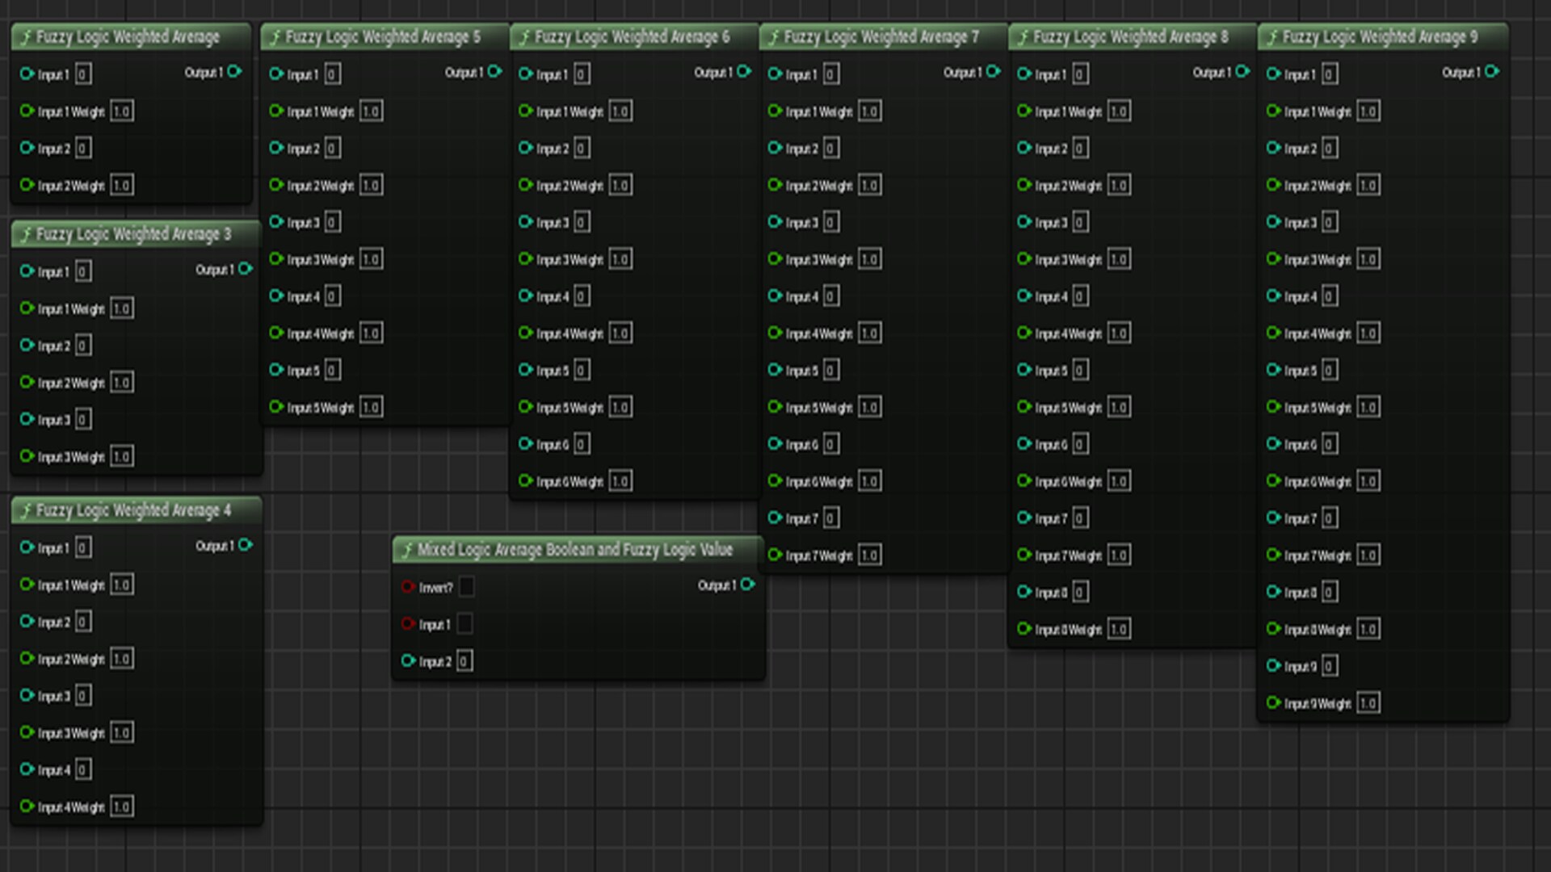Click Input 7 pin on Weighted Average 7
Screen dimensions: 1551x872
[x=776, y=518]
